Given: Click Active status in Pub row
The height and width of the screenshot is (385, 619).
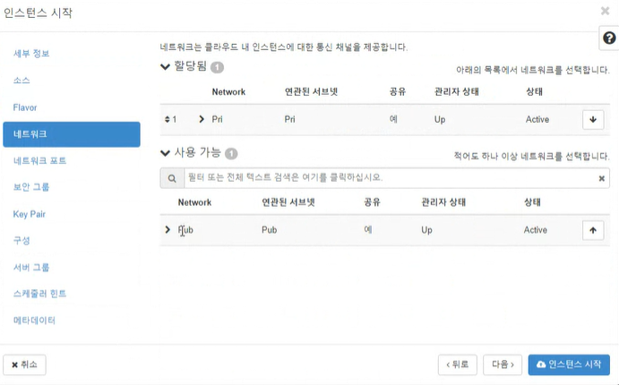Looking at the screenshot, I should pos(536,230).
